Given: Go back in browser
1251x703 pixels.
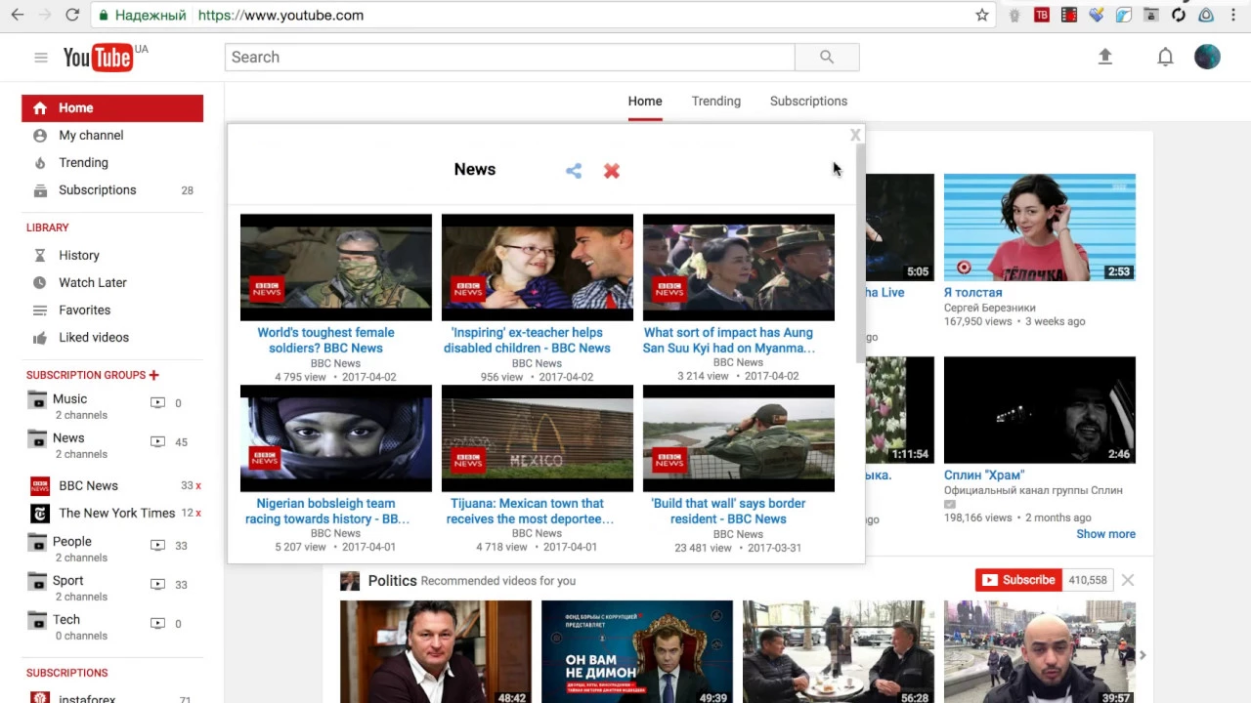Looking at the screenshot, I should [18, 15].
